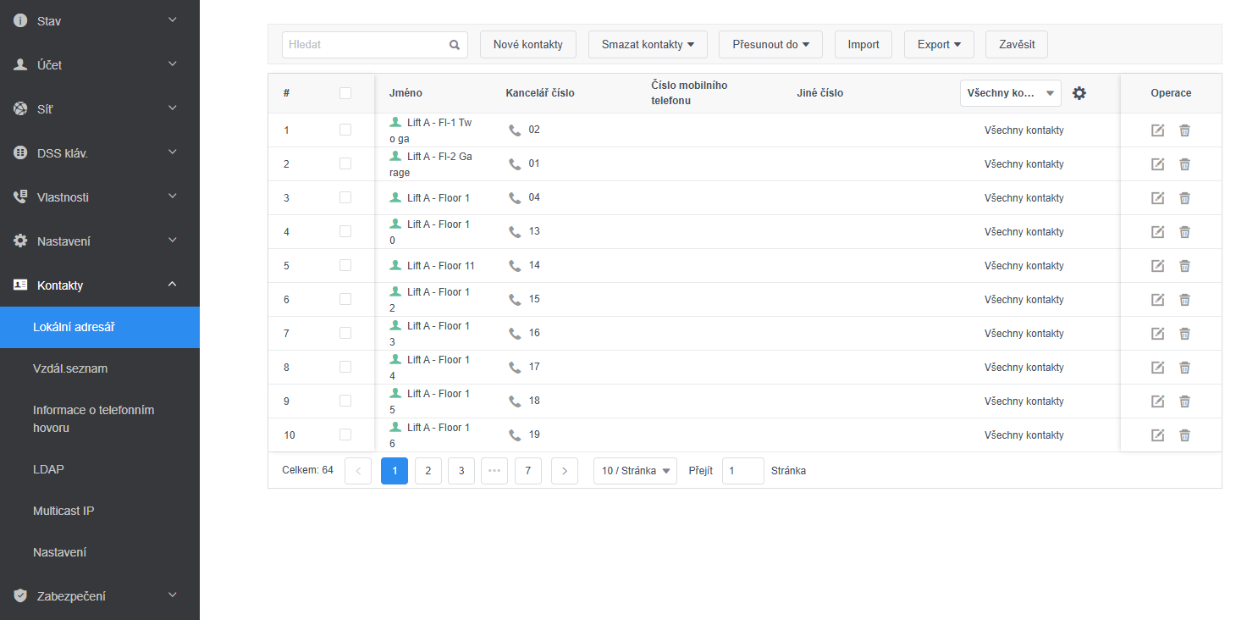Click the Nové kontakty button
This screenshot has height=620, width=1247.
click(527, 45)
